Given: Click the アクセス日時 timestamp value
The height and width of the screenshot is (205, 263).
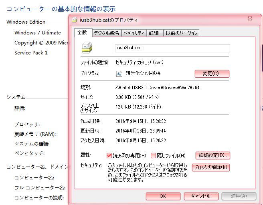Looking at the screenshot, I should click(141, 140).
